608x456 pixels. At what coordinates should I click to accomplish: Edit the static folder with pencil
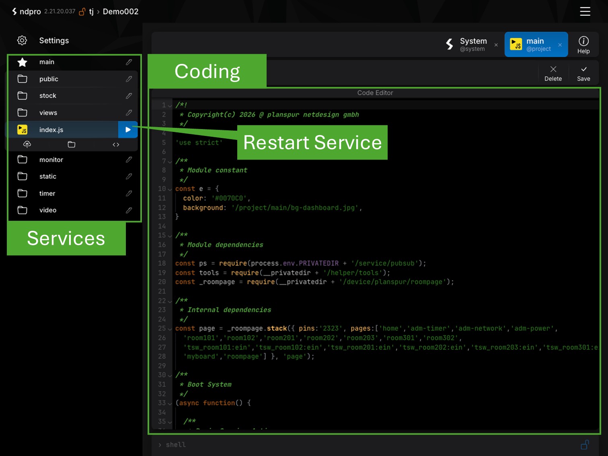(129, 176)
